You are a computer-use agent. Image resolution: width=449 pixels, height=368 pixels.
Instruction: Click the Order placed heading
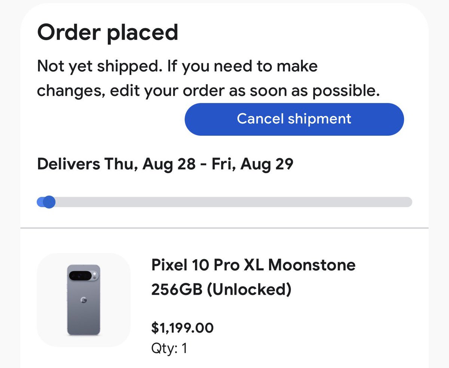tap(107, 33)
